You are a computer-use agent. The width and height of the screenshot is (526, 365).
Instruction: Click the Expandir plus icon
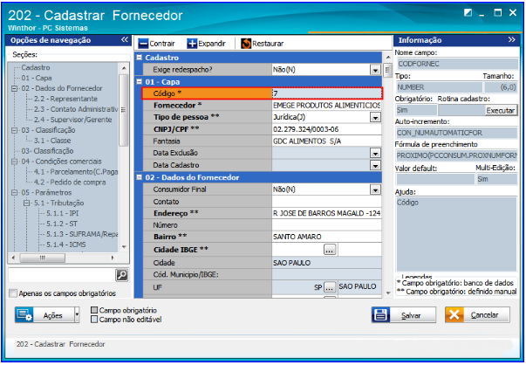click(193, 43)
